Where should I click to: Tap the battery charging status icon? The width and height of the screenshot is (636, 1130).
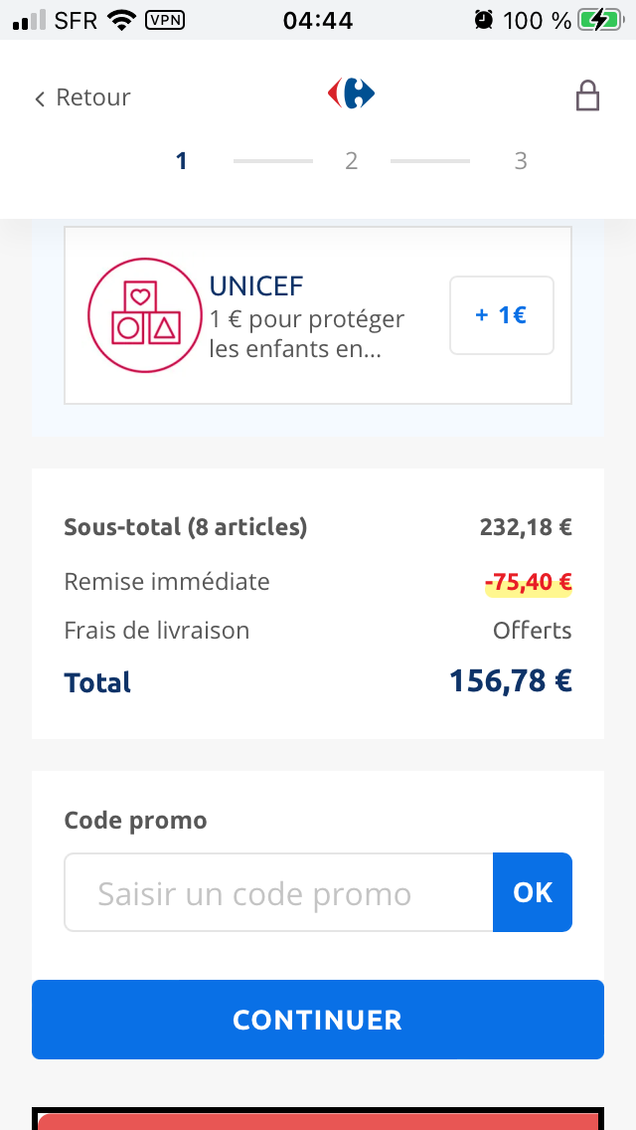[x=601, y=19]
